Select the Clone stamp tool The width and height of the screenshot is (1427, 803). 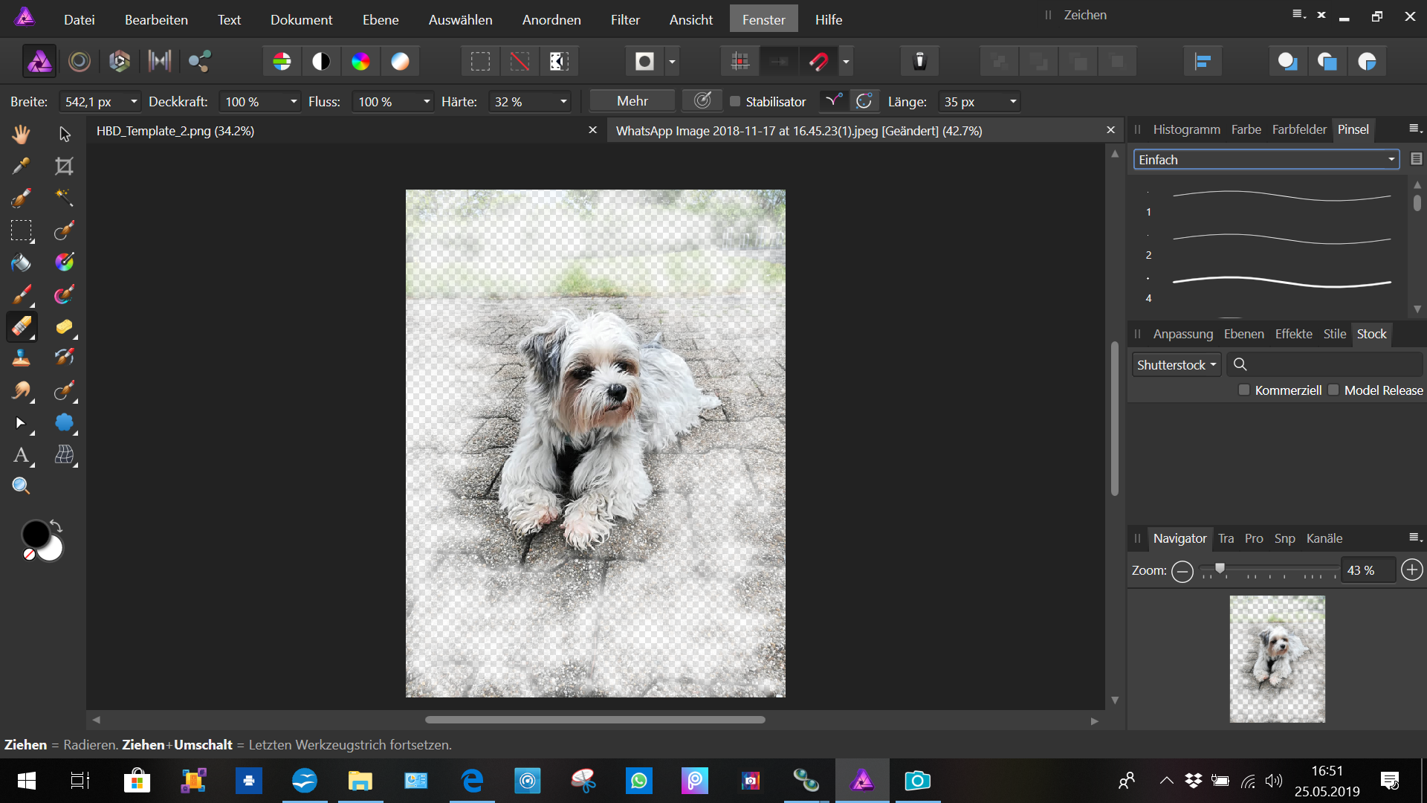tap(21, 358)
